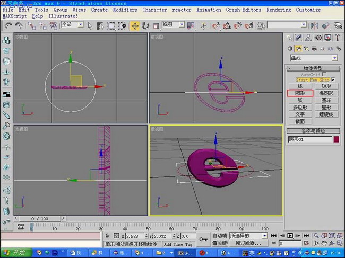
Task: Click the Y coordinate spinner arrows
Action: [174, 236]
